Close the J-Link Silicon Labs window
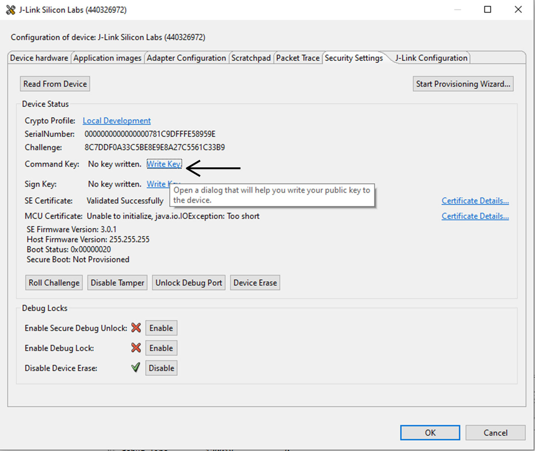The image size is (535, 451). pyautogui.click(x=518, y=10)
